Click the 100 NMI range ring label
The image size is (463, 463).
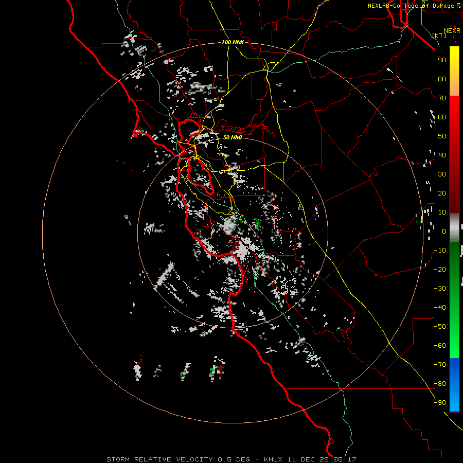[x=233, y=42]
